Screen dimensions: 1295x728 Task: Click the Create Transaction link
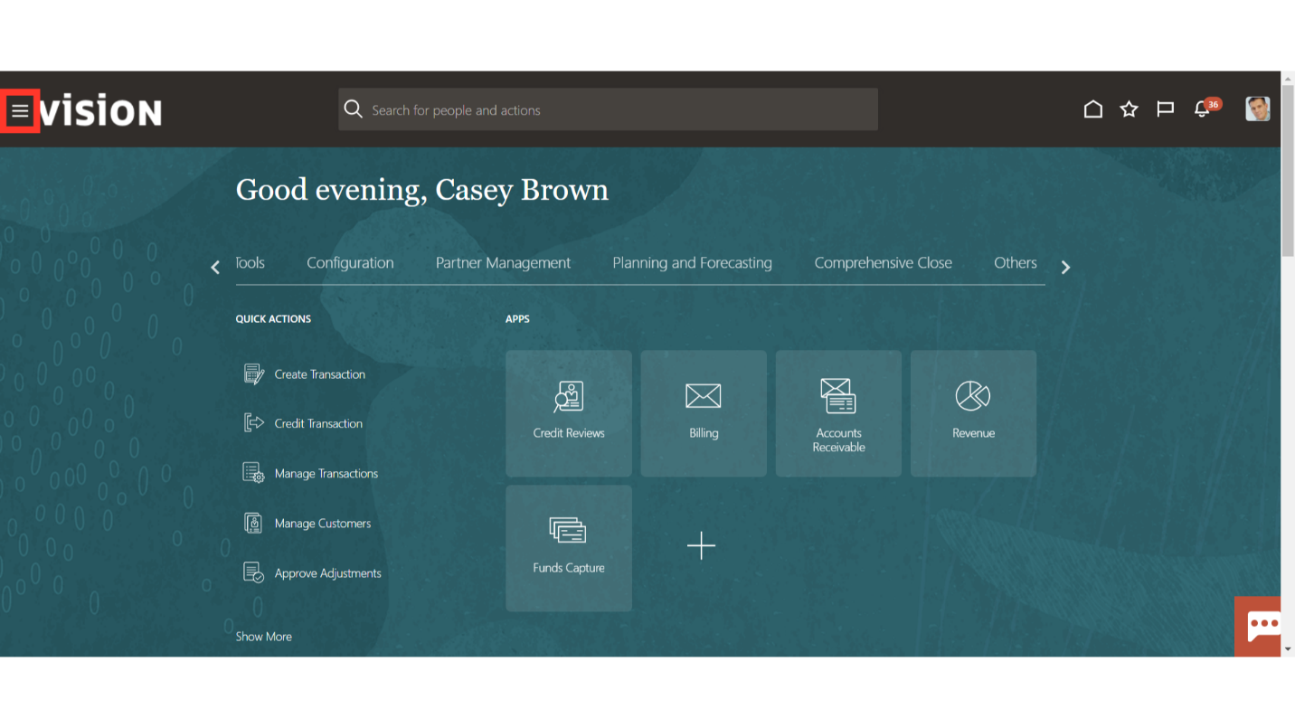click(320, 374)
